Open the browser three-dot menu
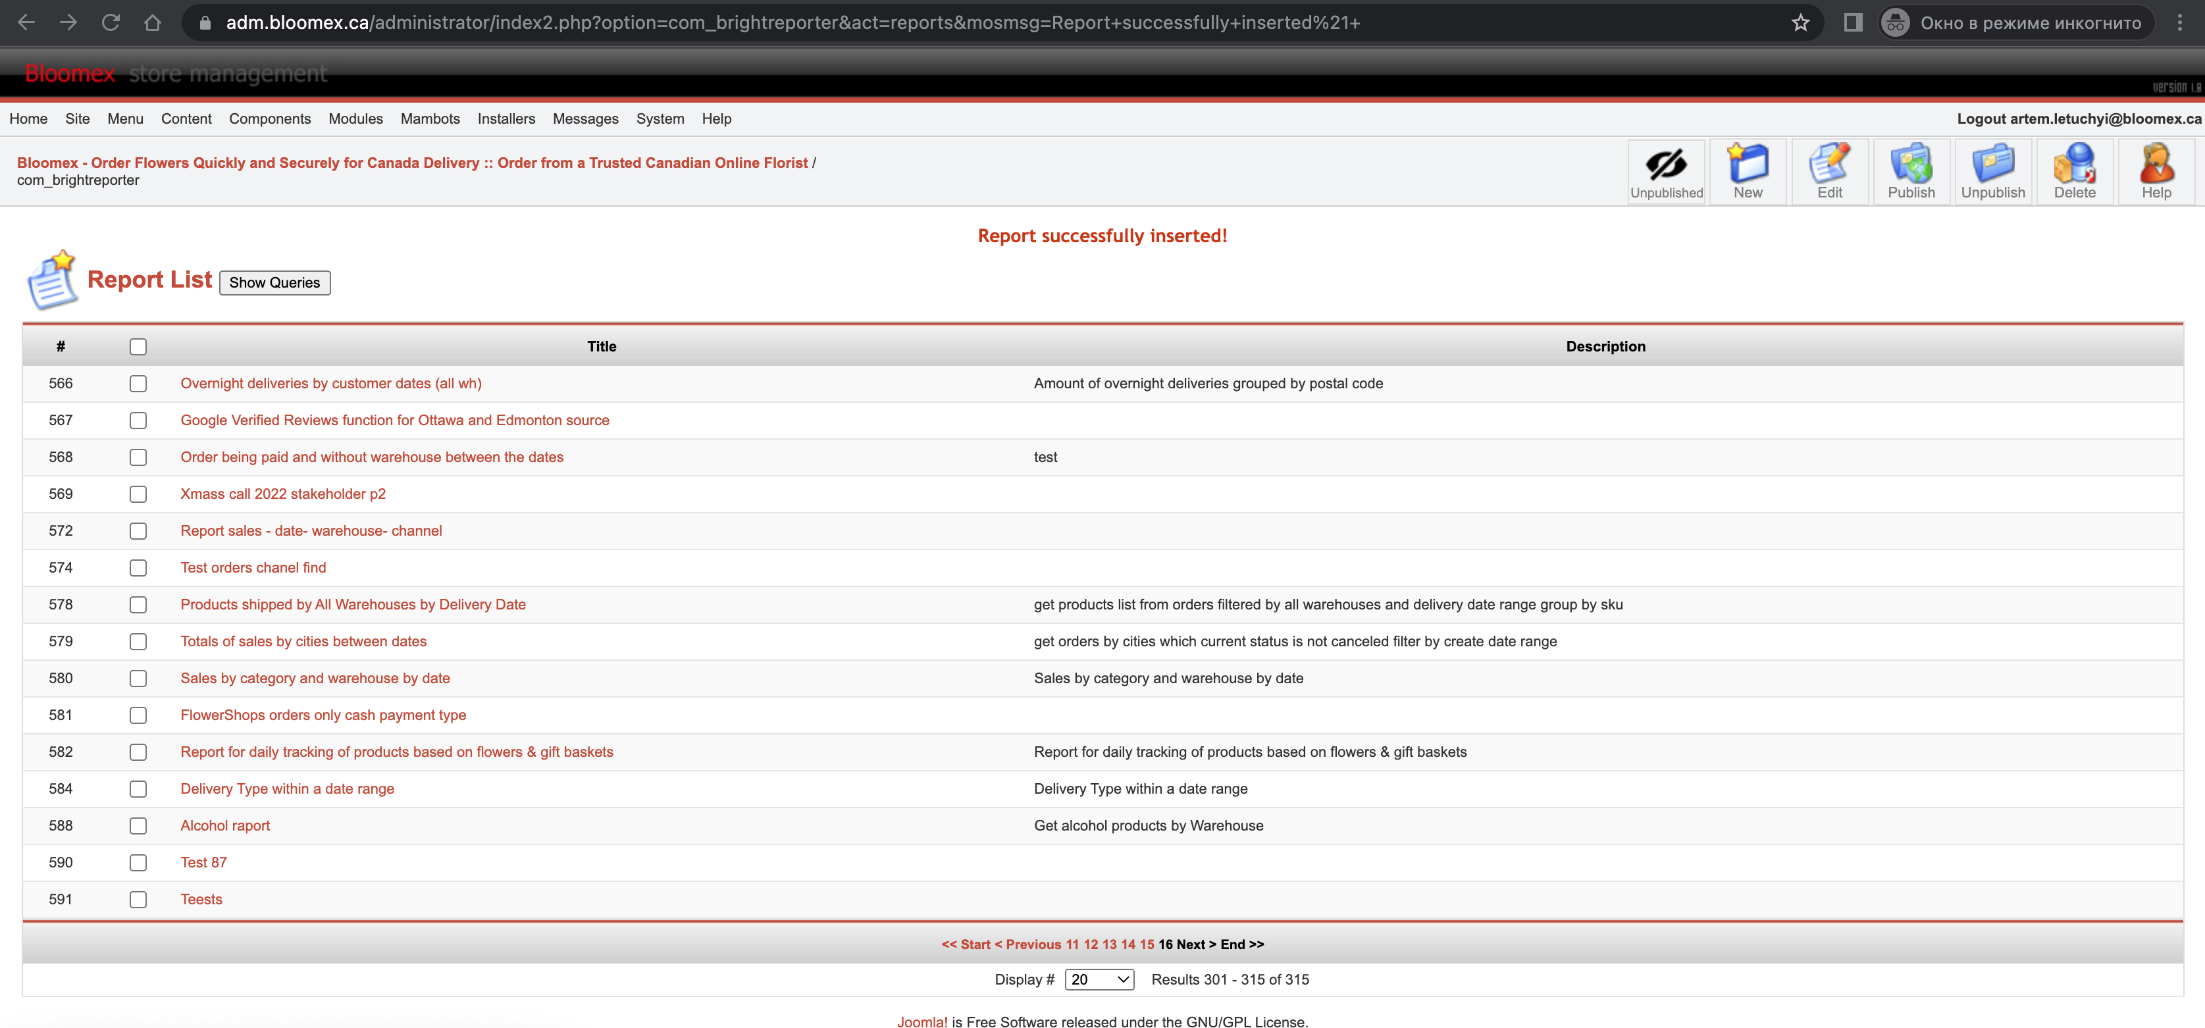The image size is (2205, 1028). click(2179, 22)
